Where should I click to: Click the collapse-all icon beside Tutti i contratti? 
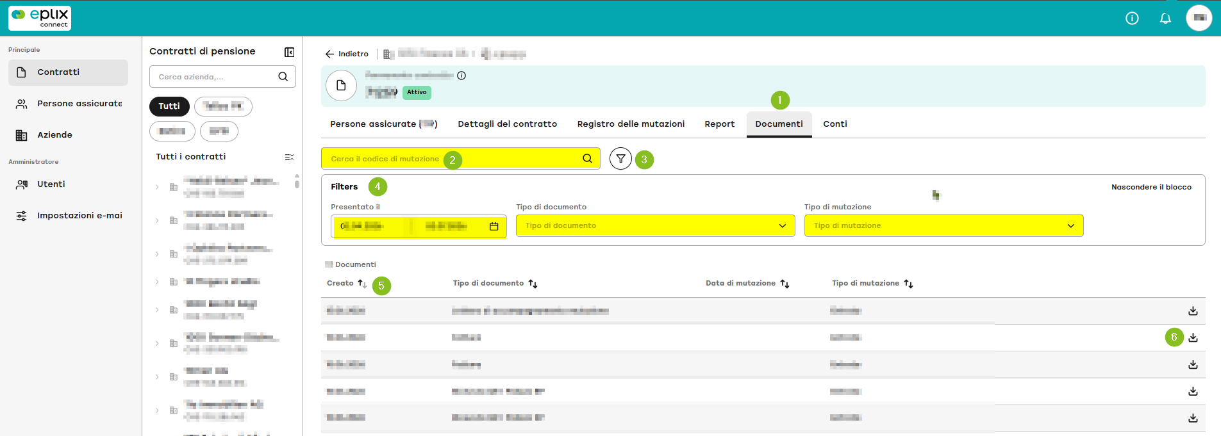point(289,157)
